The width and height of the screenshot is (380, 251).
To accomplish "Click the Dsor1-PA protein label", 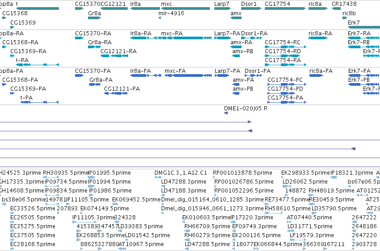I will [258, 71].
